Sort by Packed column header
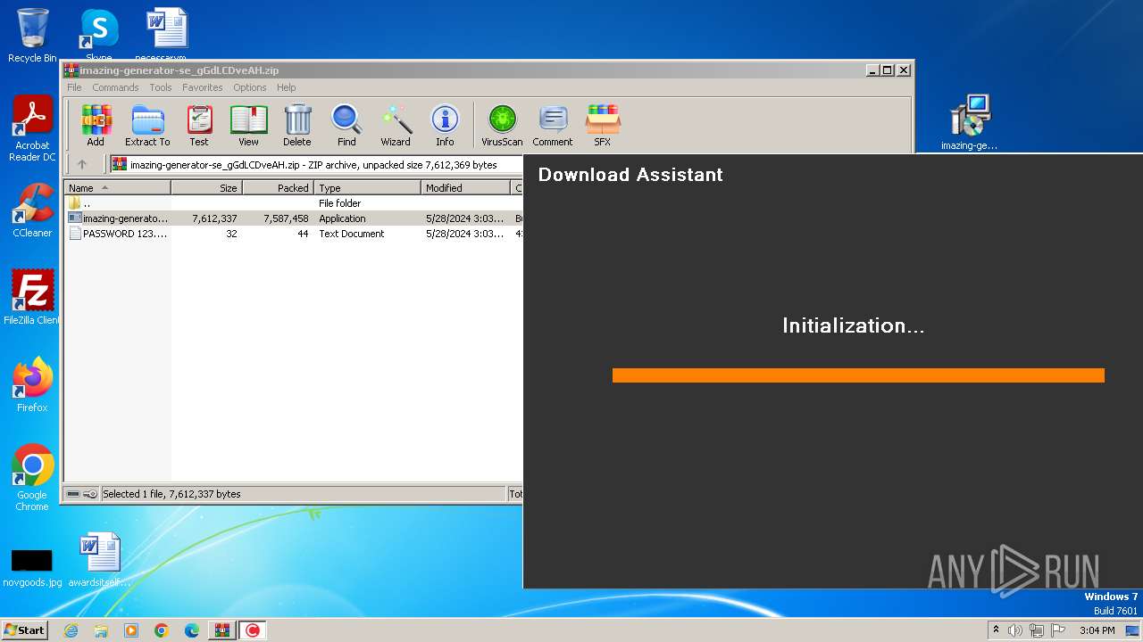Image resolution: width=1143 pixels, height=642 pixels. click(279, 188)
